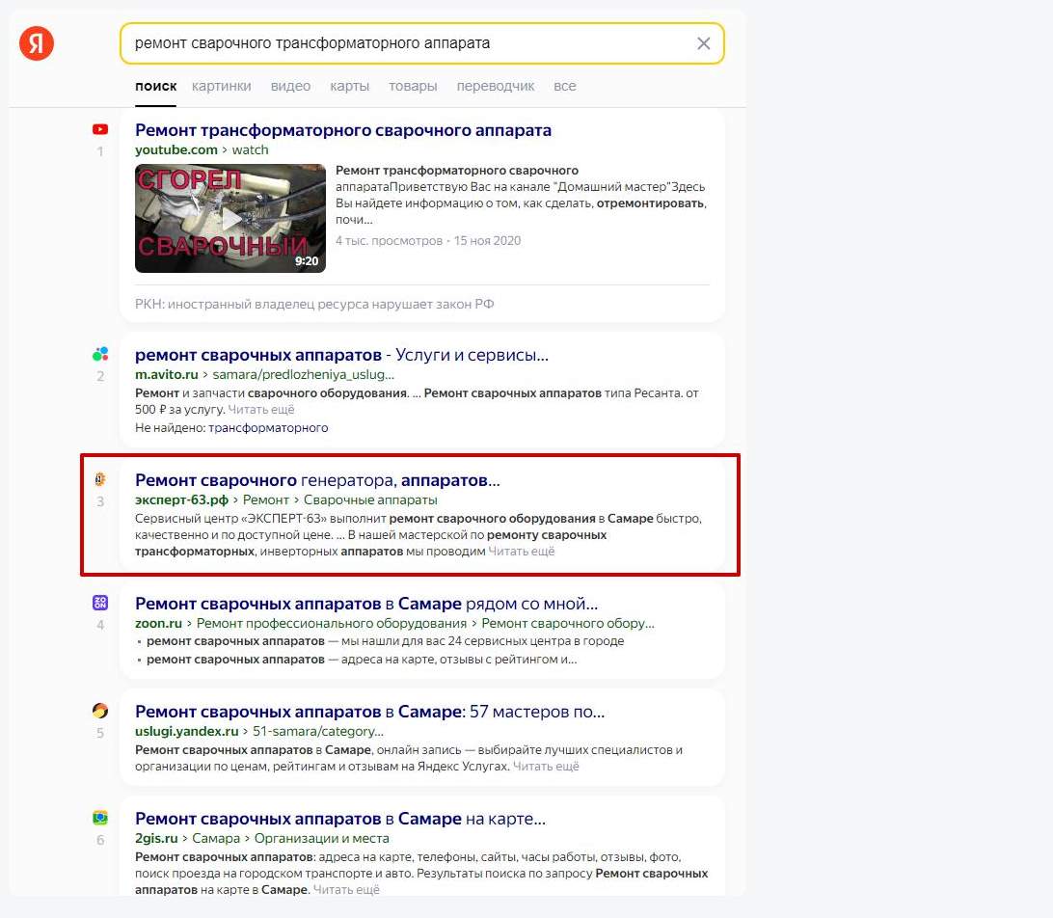The image size is (1053, 918).
Task: Clear the search query with the X icon
Action: (x=703, y=43)
